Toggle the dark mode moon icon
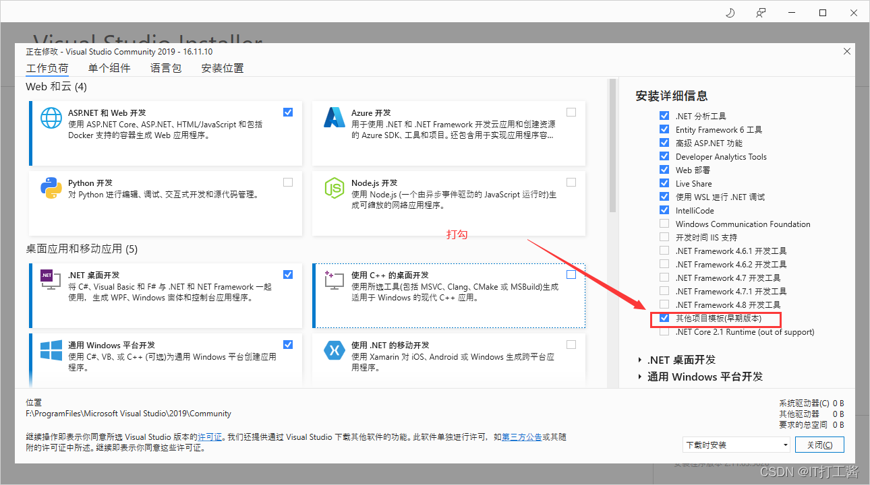Screen dimensions: 870x485 tap(730, 12)
